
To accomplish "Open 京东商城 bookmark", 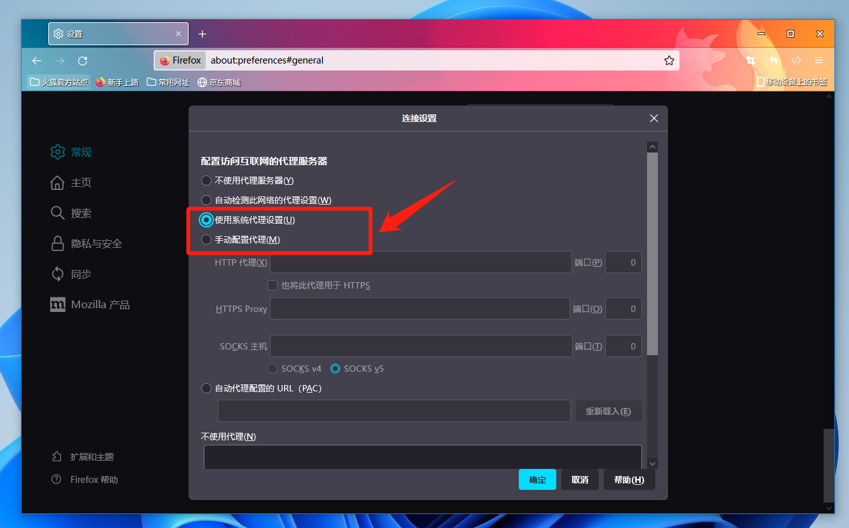I will pos(219,82).
